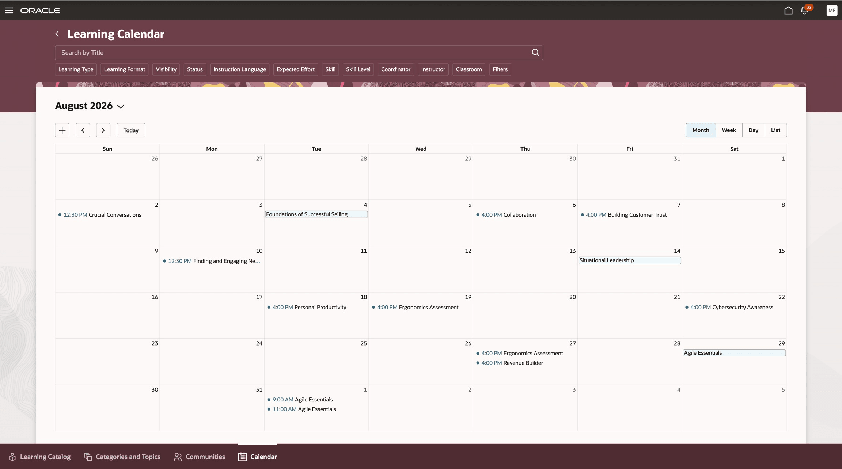Open Foundations of Successful Selling event
The height and width of the screenshot is (469, 842).
pyautogui.click(x=316, y=214)
